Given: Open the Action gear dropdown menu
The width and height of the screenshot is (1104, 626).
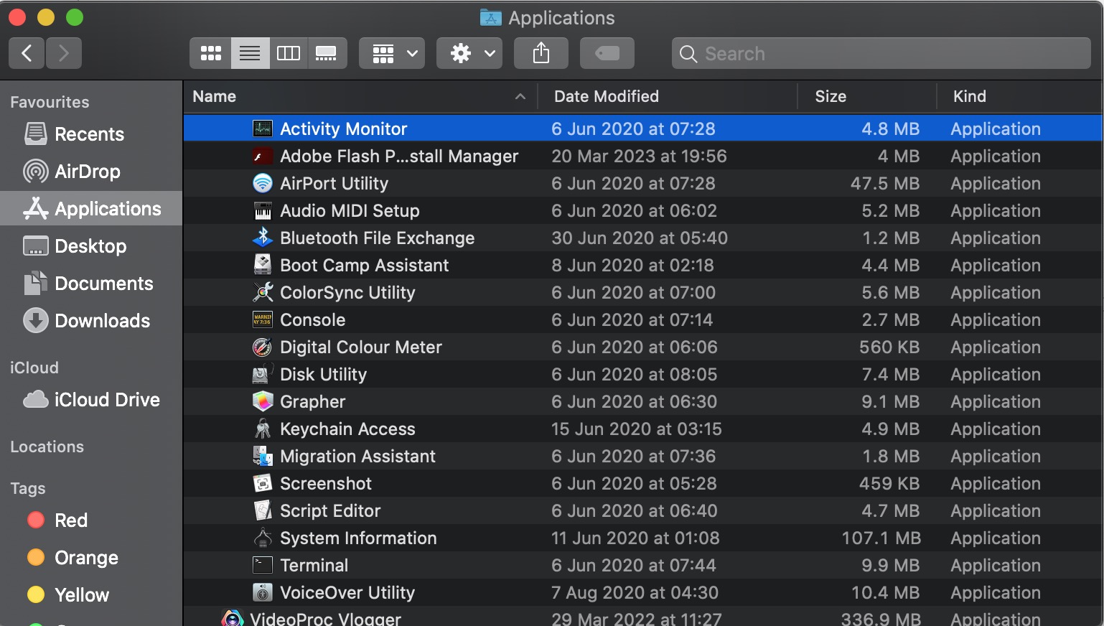Looking at the screenshot, I should (x=469, y=53).
